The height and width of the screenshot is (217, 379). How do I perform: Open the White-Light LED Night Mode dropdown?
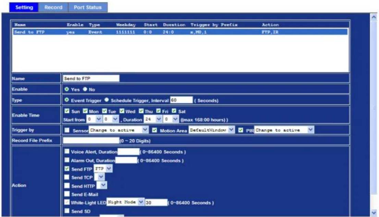[125, 202]
